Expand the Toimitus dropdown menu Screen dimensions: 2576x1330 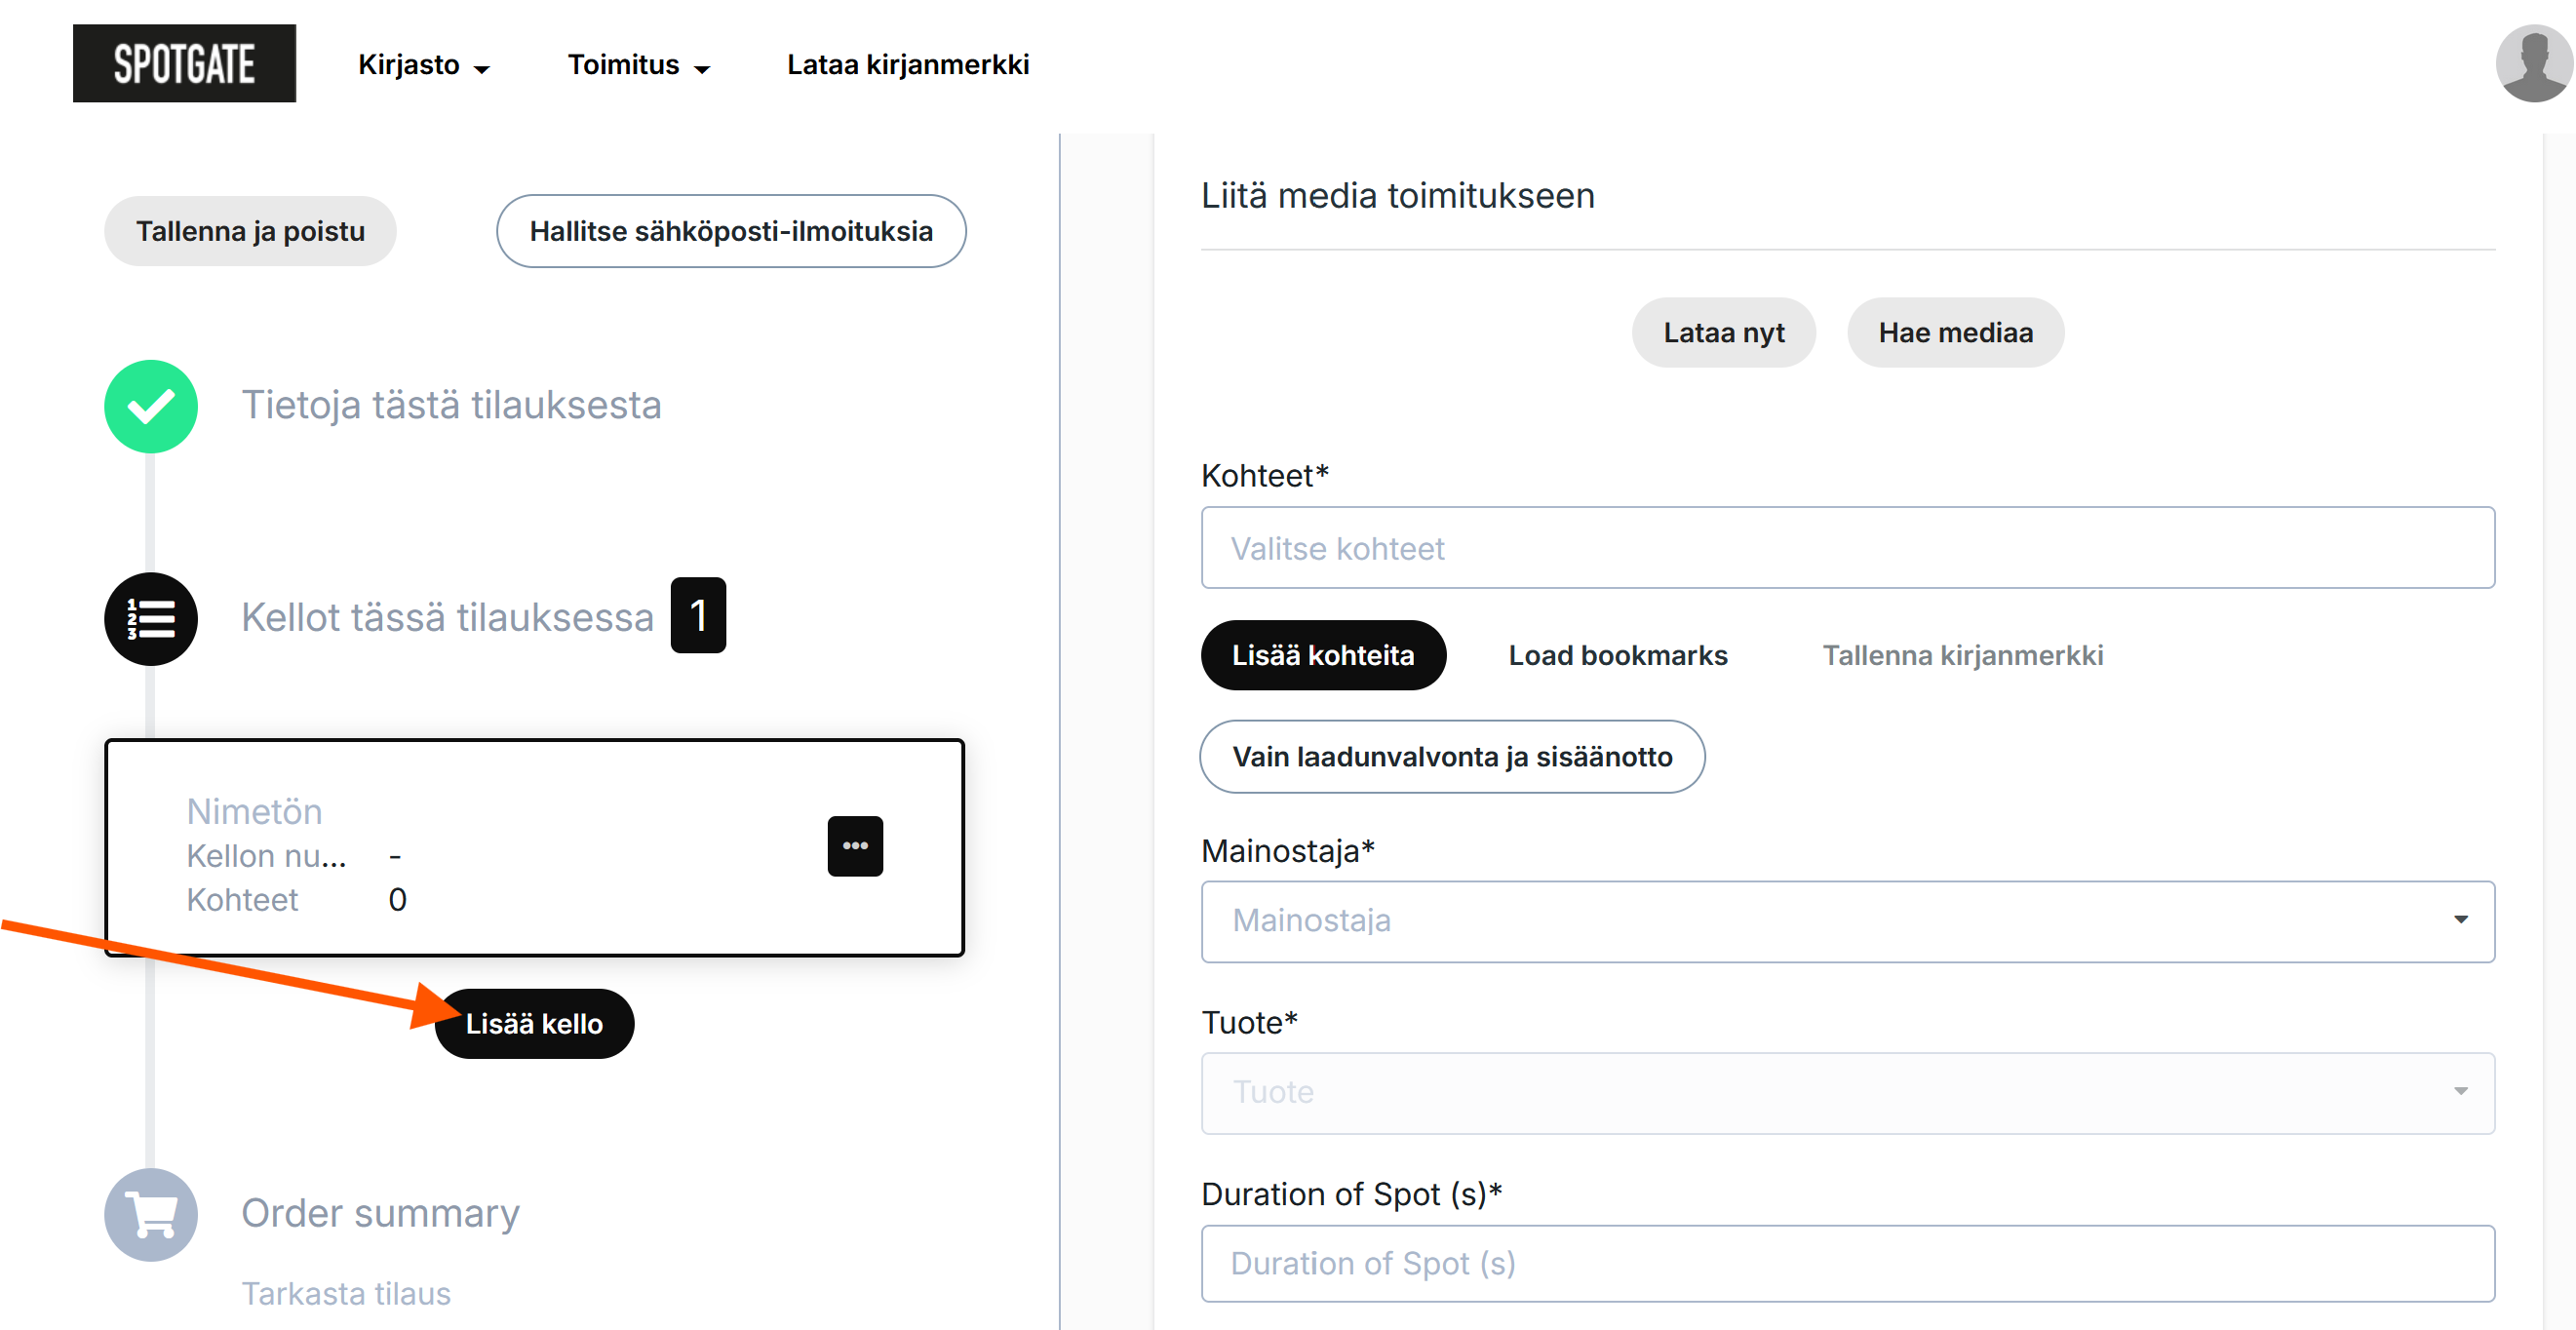[x=638, y=65]
